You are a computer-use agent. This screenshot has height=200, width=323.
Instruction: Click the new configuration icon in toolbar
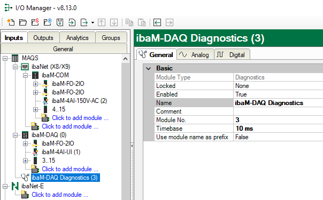pos(11,22)
